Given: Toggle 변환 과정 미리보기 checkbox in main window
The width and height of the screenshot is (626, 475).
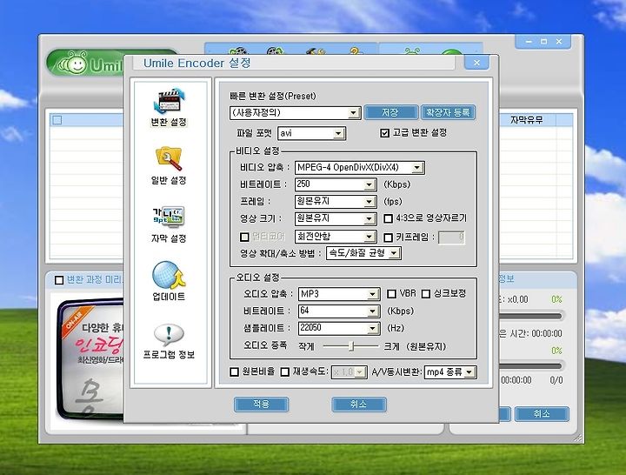Looking at the screenshot, I should click(x=59, y=280).
